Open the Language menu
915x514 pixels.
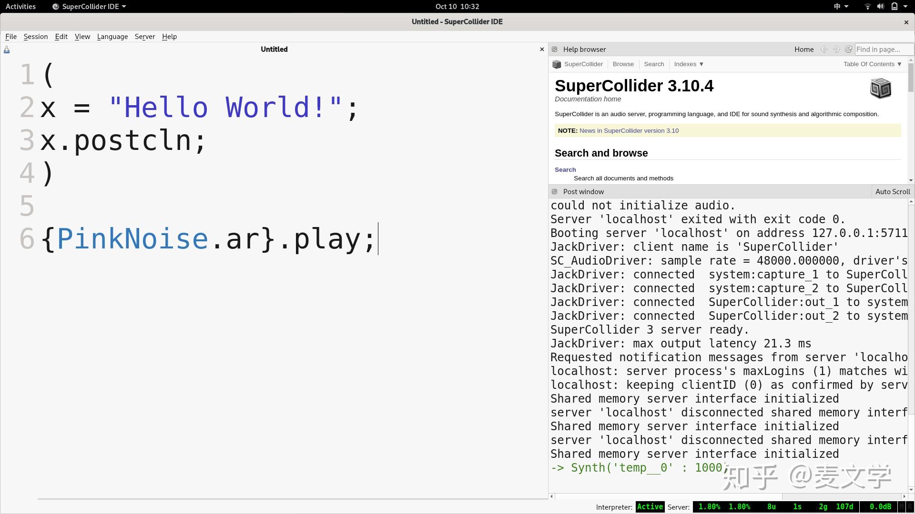112,37
